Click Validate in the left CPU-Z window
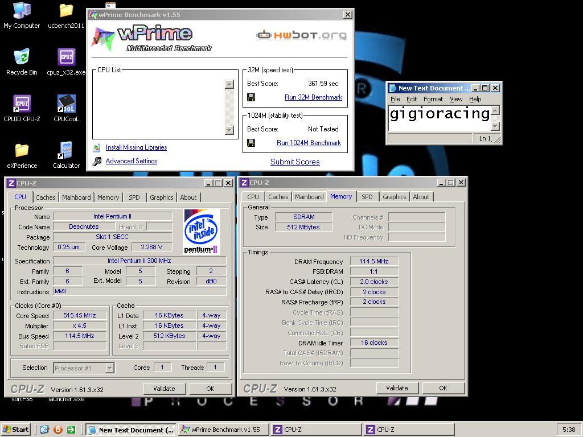The image size is (583, 437). click(x=164, y=389)
